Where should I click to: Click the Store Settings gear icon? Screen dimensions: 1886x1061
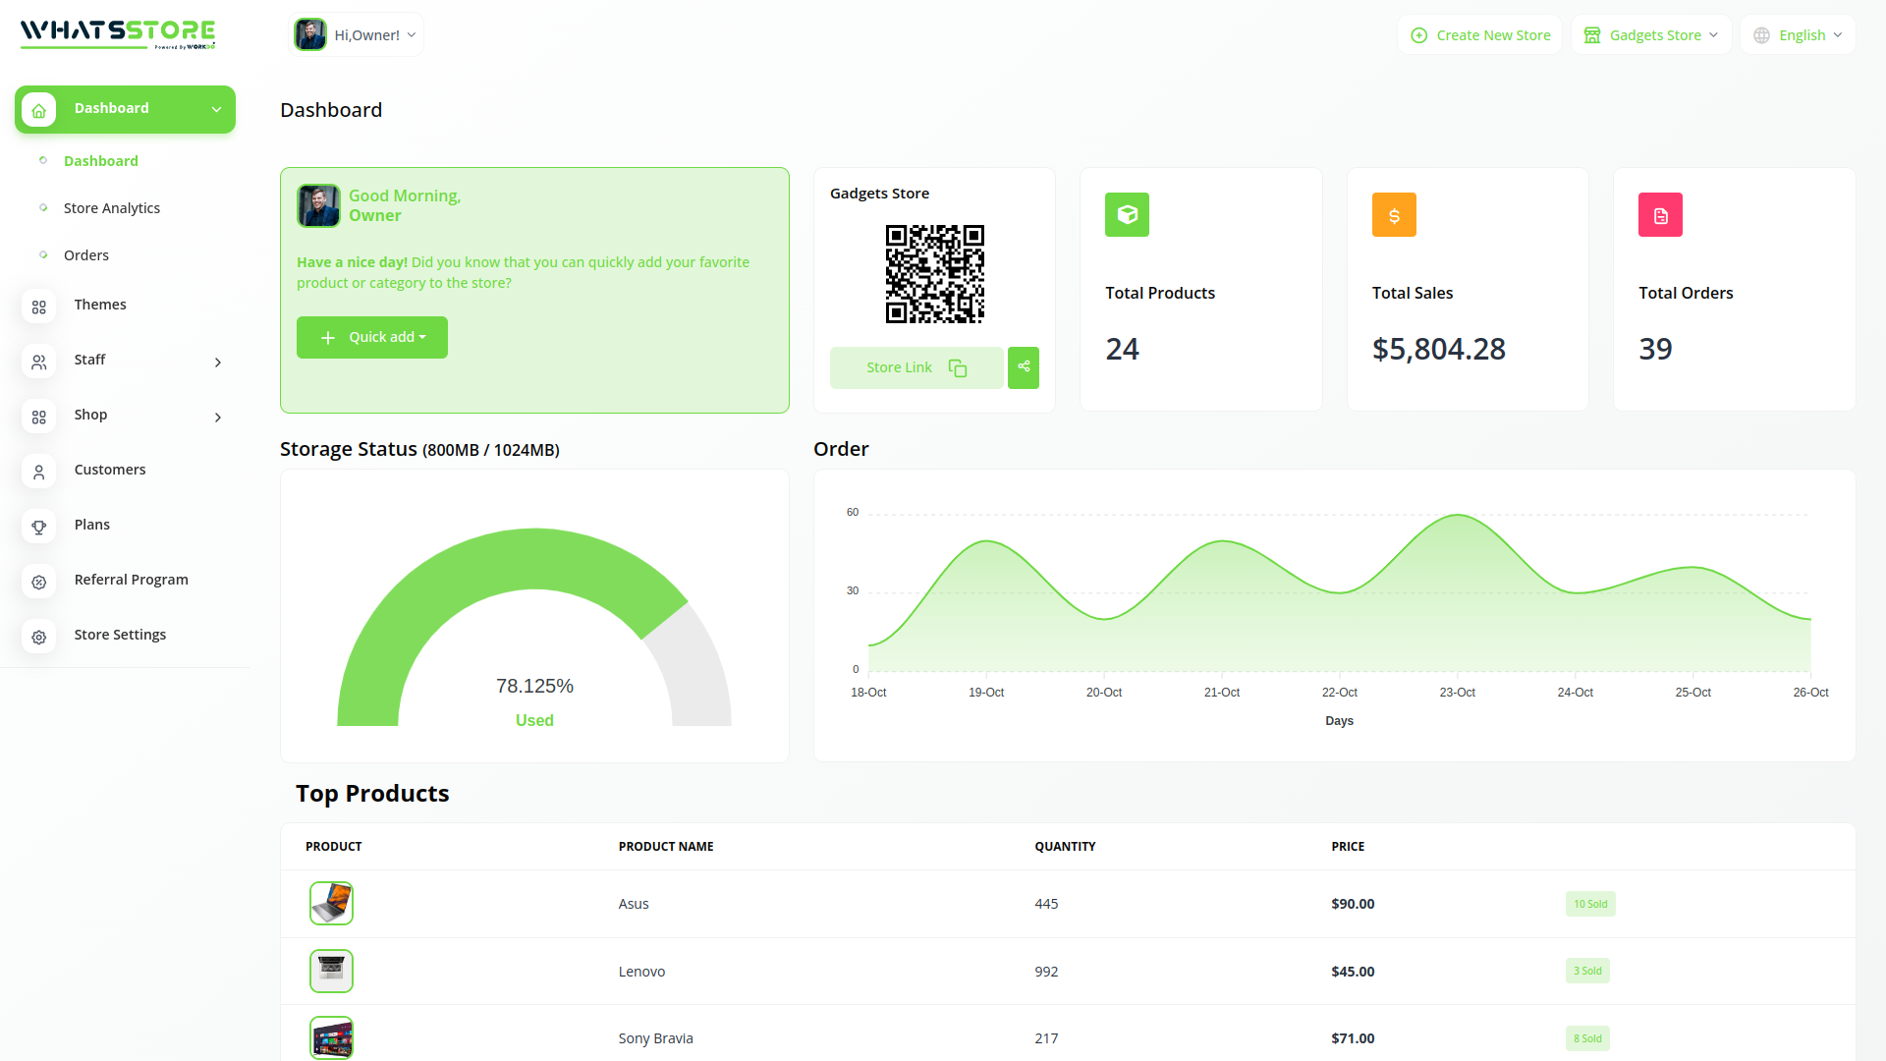(38, 637)
